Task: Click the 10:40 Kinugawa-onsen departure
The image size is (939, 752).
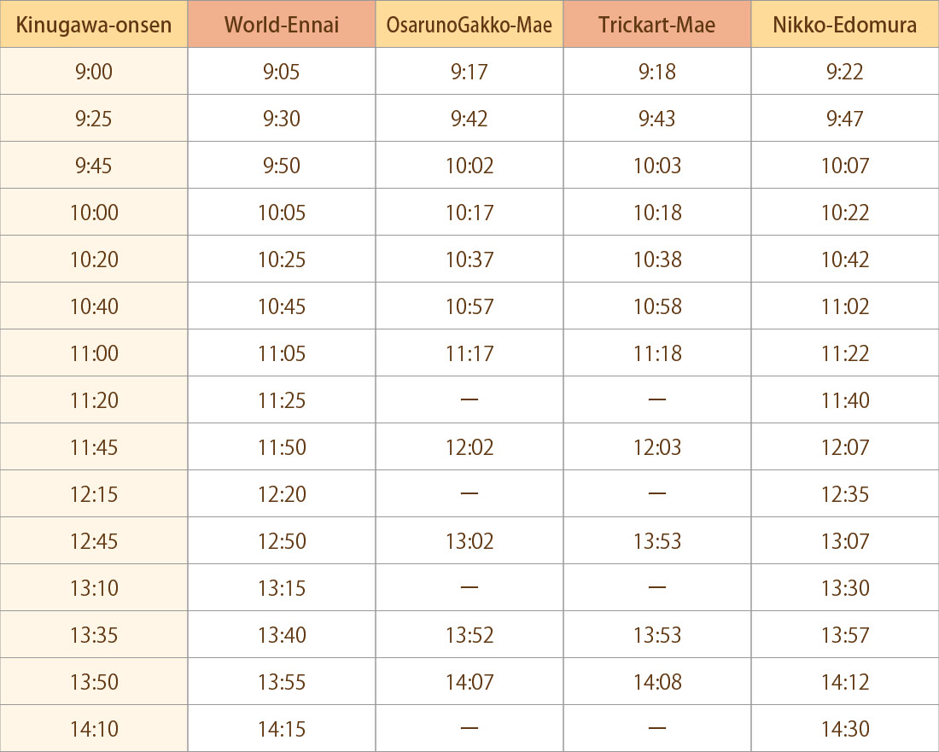Action: (x=93, y=306)
